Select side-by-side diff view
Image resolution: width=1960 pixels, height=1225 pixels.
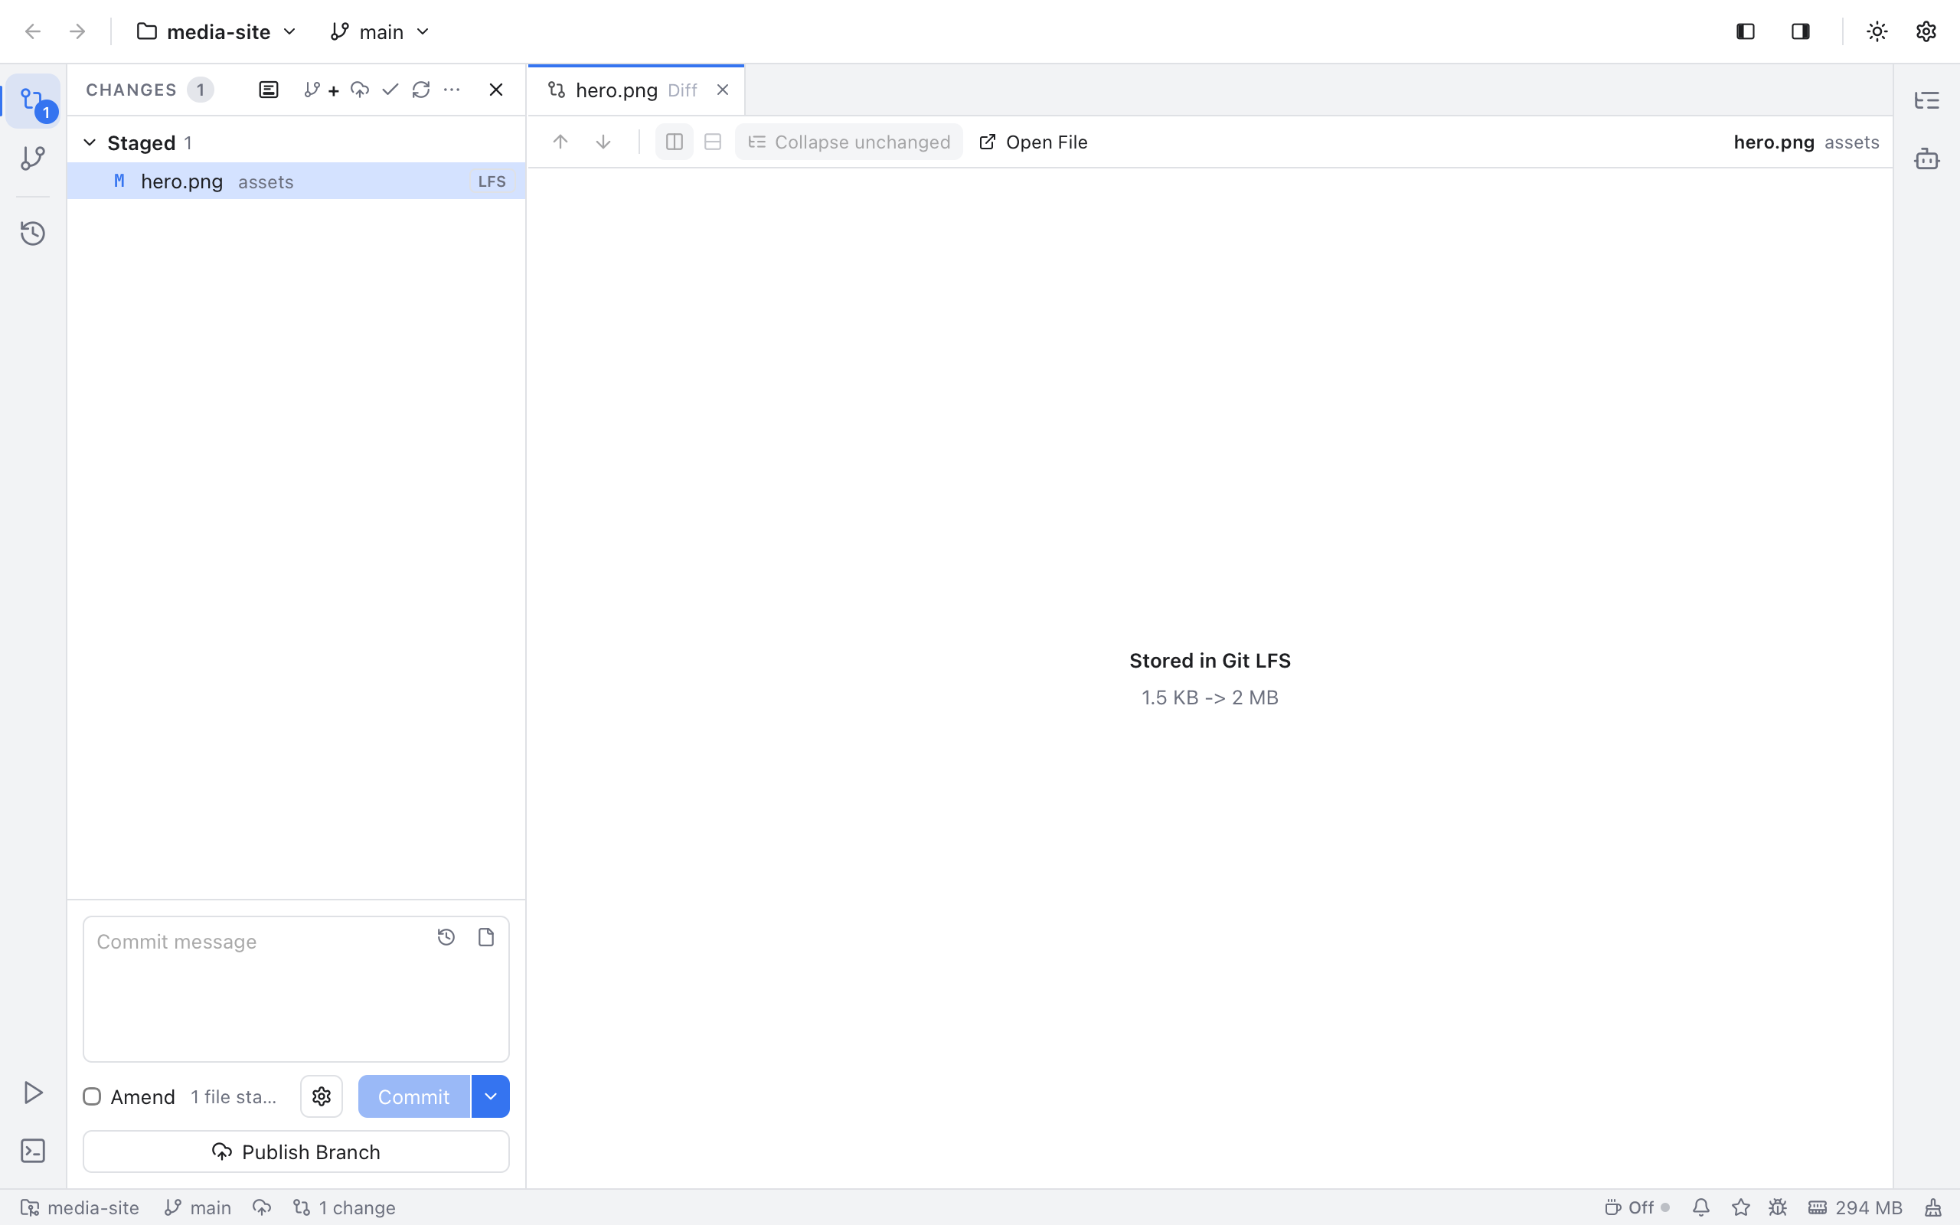pyautogui.click(x=674, y=142)
